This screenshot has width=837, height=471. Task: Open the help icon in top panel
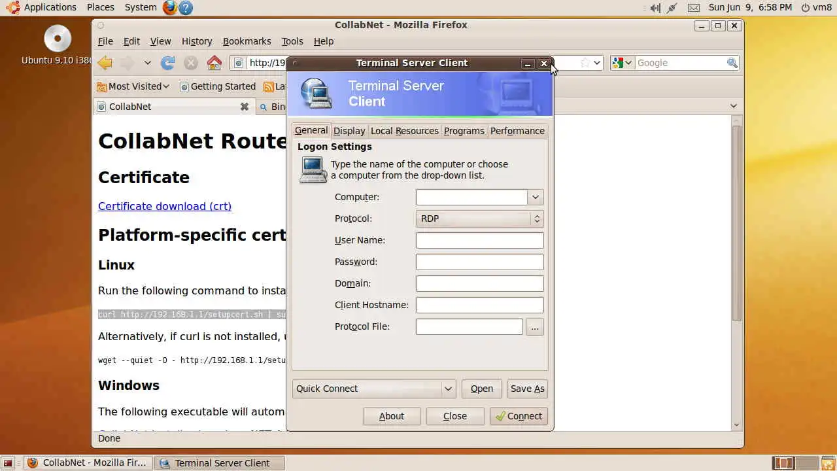tap(186, 8)
